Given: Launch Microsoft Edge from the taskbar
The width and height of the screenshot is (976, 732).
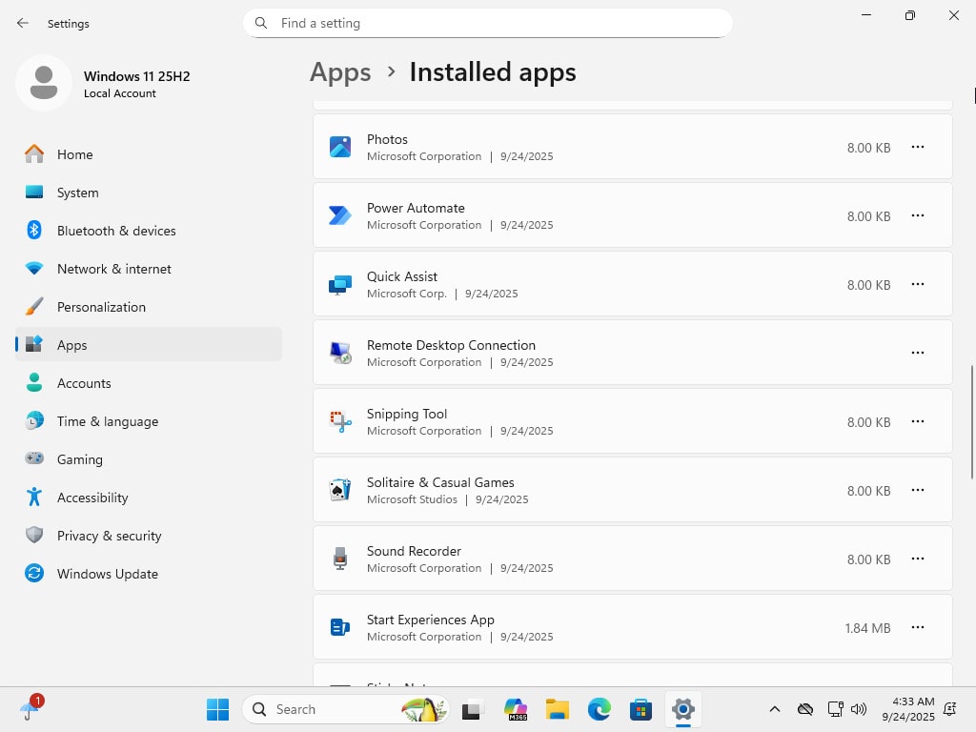Looking at the screenshot, I should click(x=599, y=709).
